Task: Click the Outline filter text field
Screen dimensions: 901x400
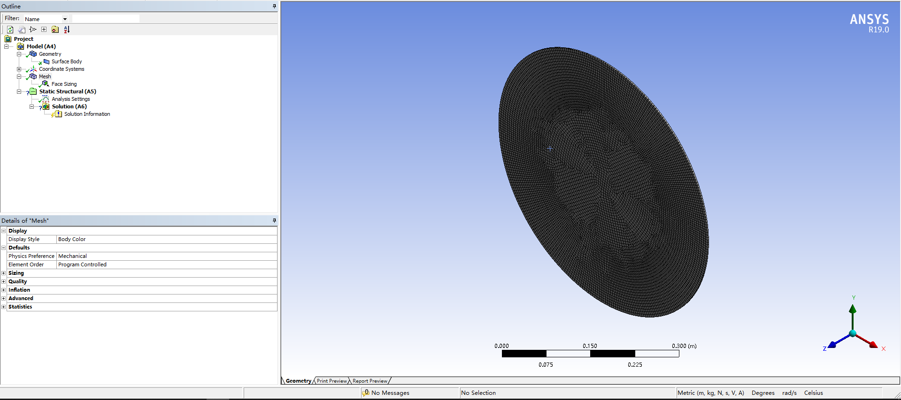Action: click(106, 19)
